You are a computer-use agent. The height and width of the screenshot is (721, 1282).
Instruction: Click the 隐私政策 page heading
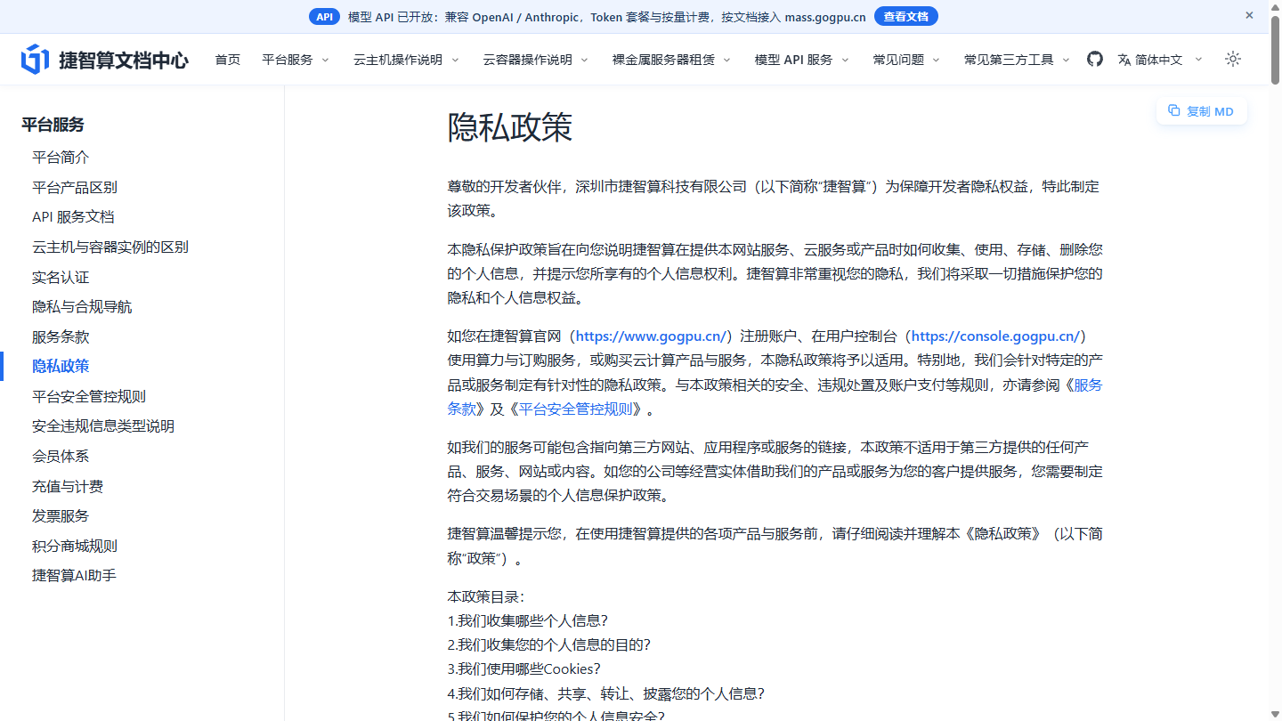point(509,127)
